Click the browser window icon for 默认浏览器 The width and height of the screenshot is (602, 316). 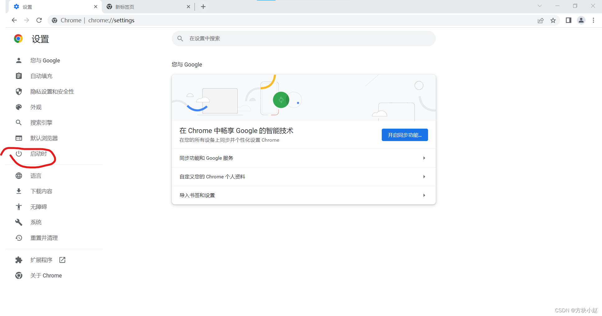pos(19,138)
